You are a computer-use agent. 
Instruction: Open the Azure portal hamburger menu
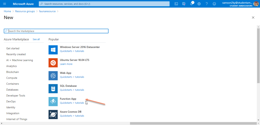(x=5, y=4)
